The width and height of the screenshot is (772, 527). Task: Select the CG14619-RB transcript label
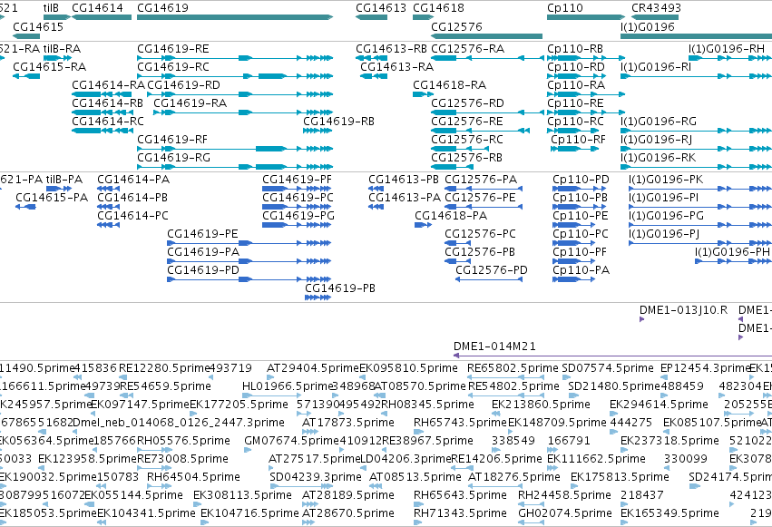pos(338,122)
